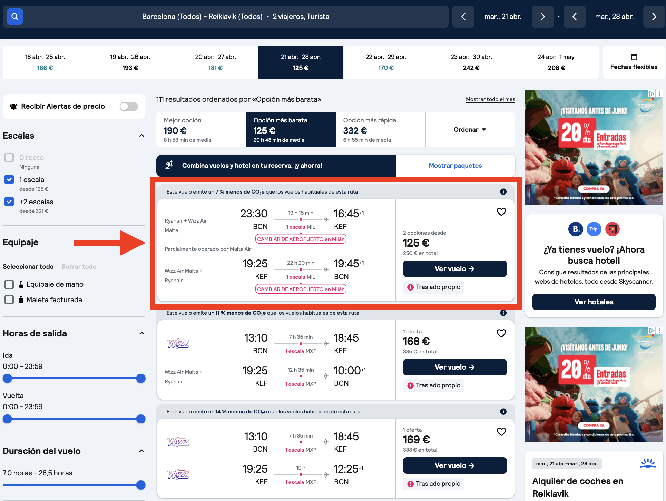Image resolution: width=666 pixels, height=501 pixels.
Task: Click Ver vuelo for the 125 € flight
Action: tap(455, 269)
